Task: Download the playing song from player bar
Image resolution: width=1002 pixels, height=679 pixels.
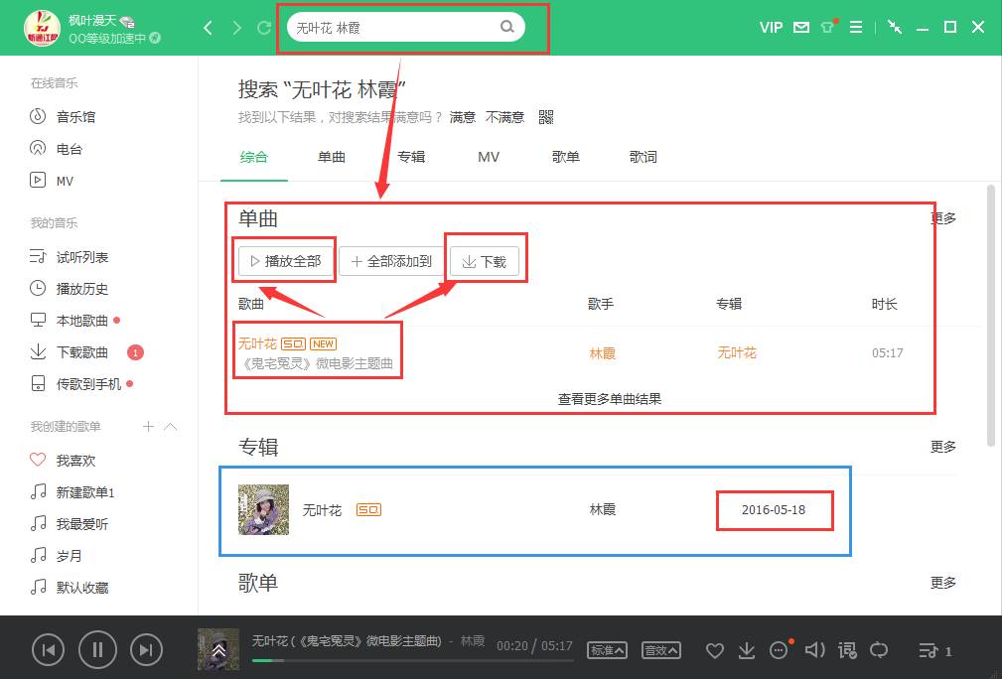Action: click(746, 650)
